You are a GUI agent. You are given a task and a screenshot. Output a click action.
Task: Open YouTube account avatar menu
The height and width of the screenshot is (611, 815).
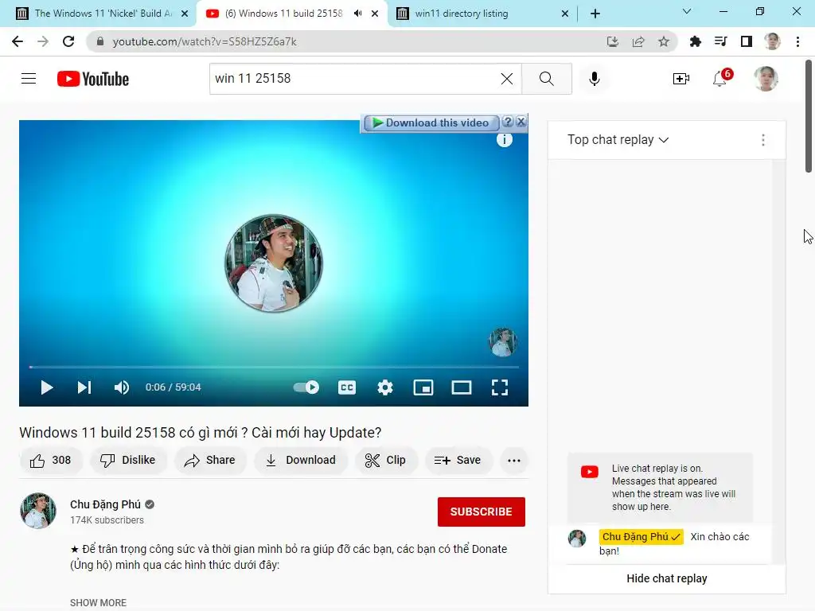[x=766, y=79]
